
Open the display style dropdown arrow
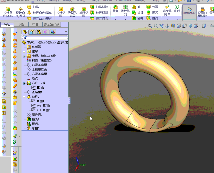point(208,26)
